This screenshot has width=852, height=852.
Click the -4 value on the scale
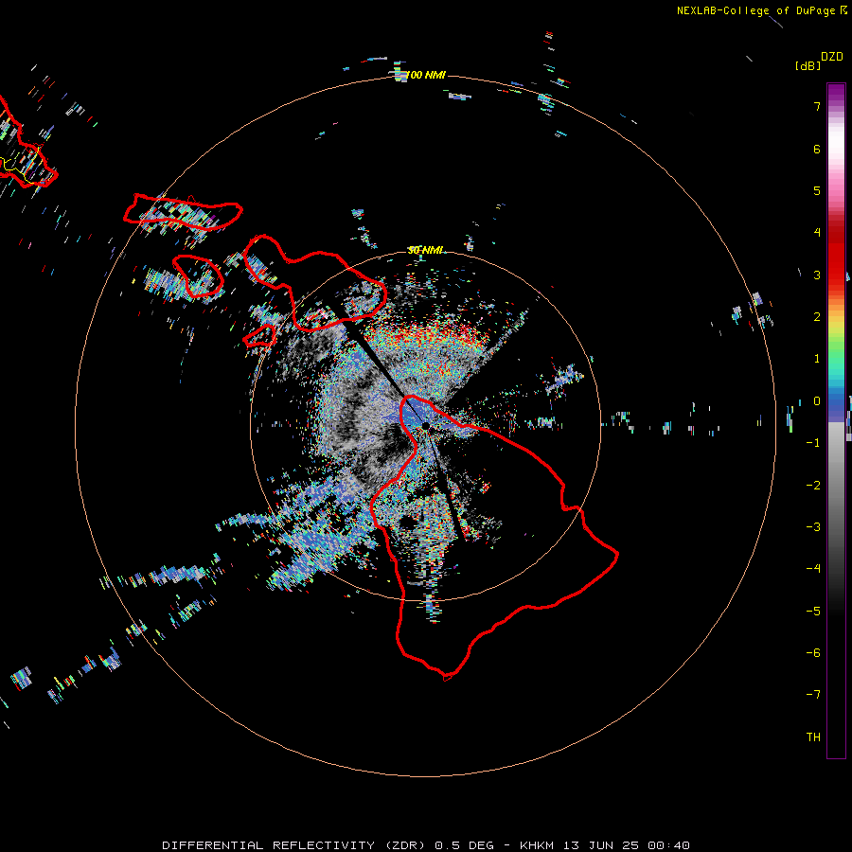point(813,568)
